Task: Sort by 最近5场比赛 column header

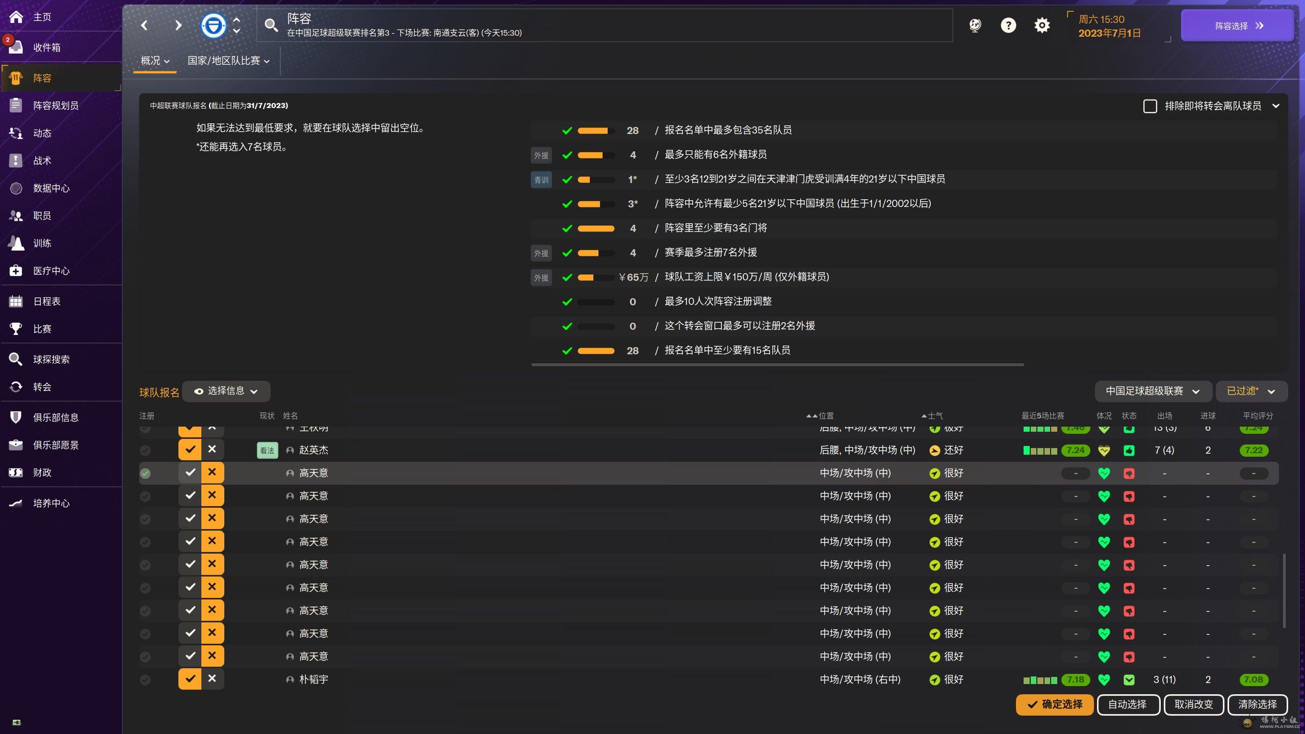Action: [x=1042, y=416]
